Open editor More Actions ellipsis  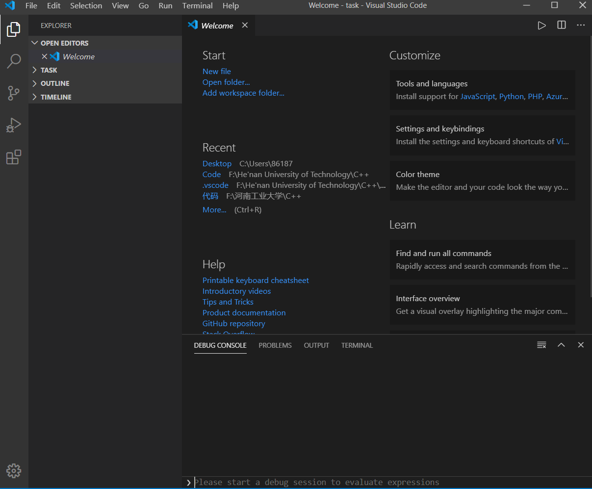tap(581, 25)
